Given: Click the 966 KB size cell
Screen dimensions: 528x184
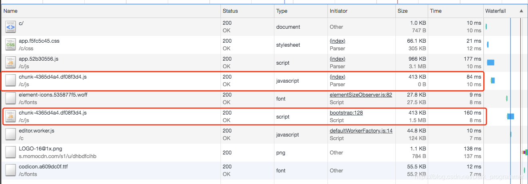Looking at the screenshot, I should 418,59.
